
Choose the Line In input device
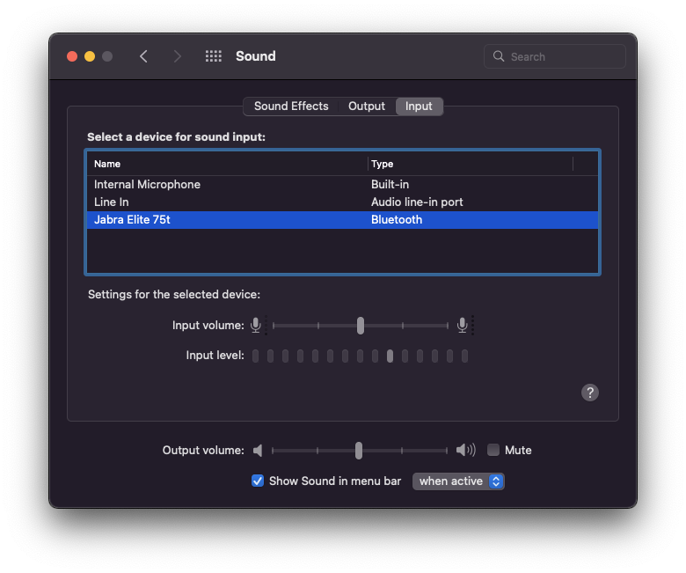(x=112, y=202)
